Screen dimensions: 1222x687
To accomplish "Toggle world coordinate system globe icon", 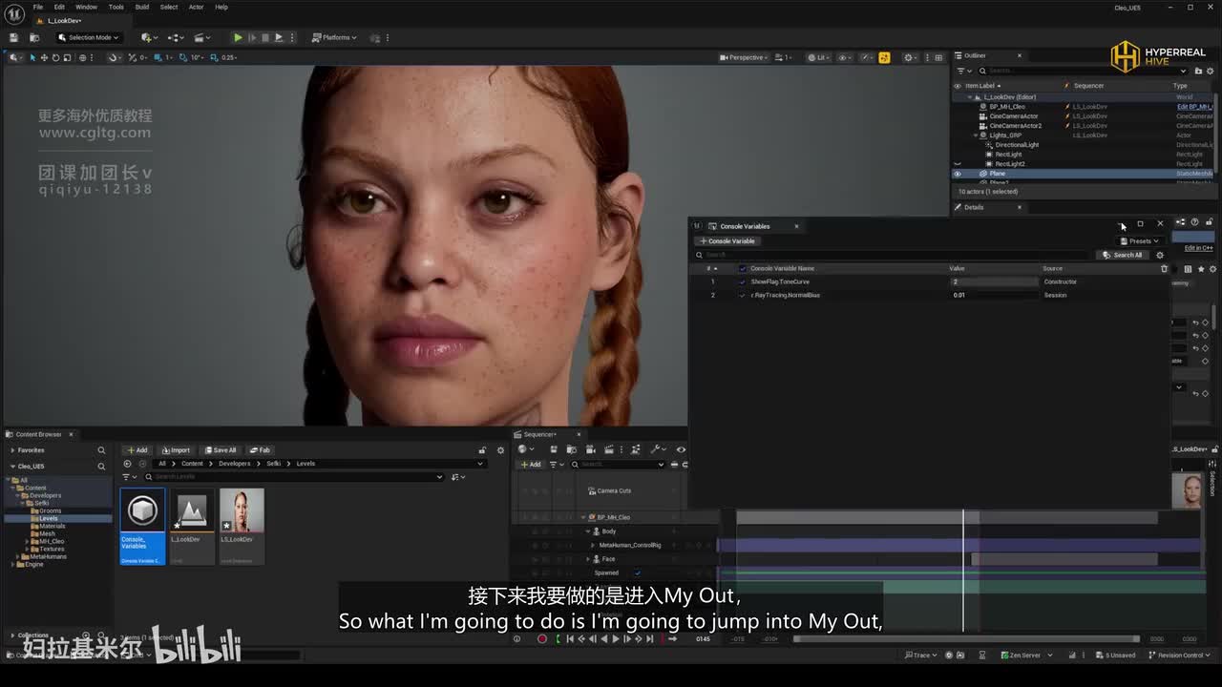I will [83, 57].
